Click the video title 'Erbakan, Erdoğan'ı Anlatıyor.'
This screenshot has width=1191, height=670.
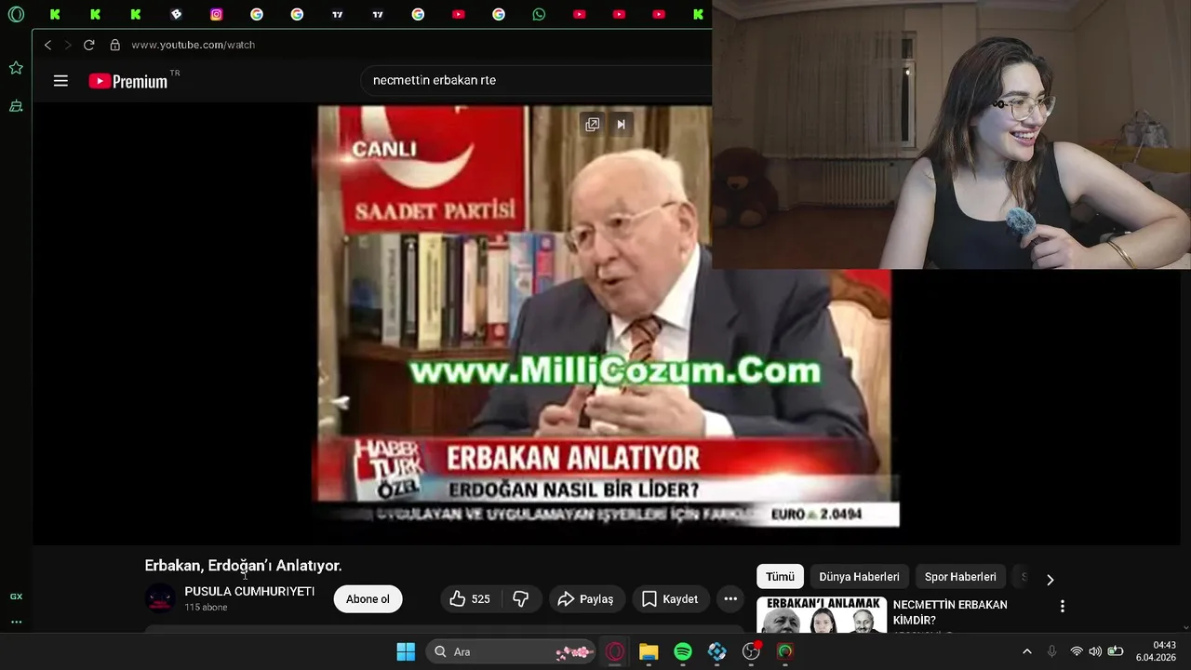click(x=243, y=566)
